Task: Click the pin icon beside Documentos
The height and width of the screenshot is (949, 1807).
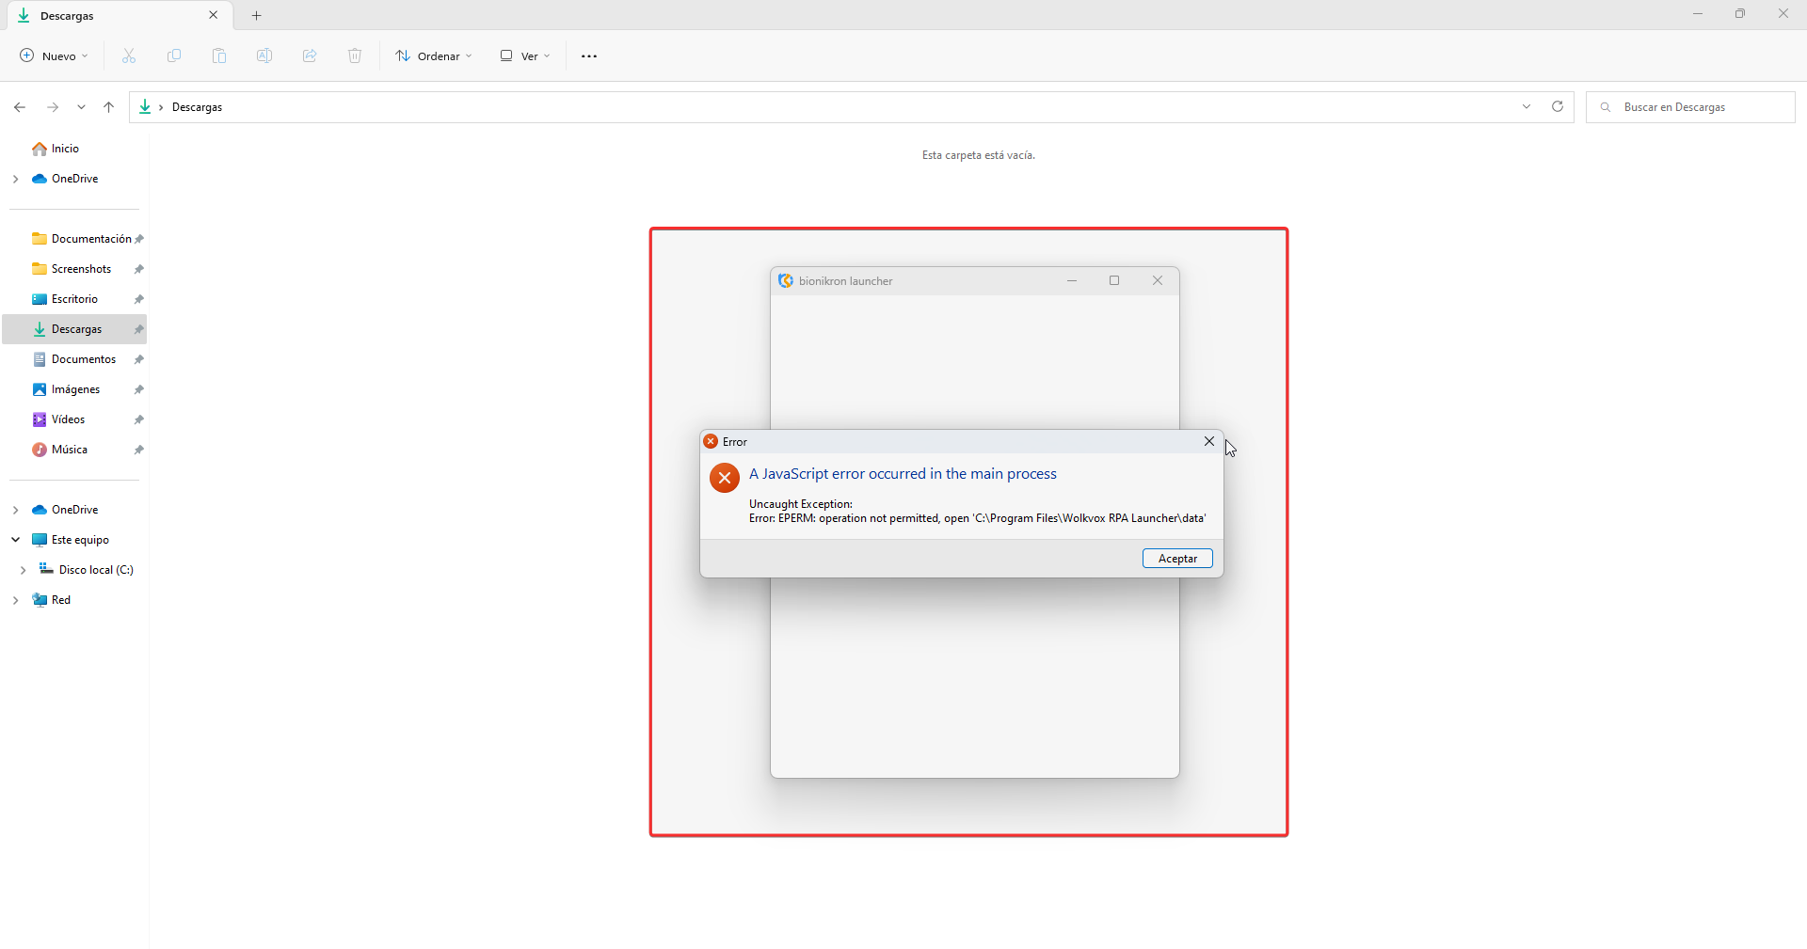Action: click(x=139, y=359)
